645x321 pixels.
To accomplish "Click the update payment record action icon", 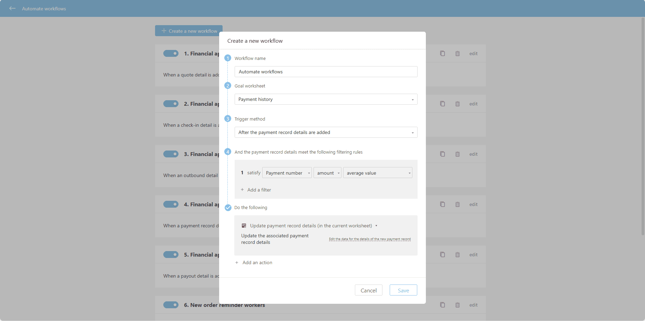I will 244,226.
